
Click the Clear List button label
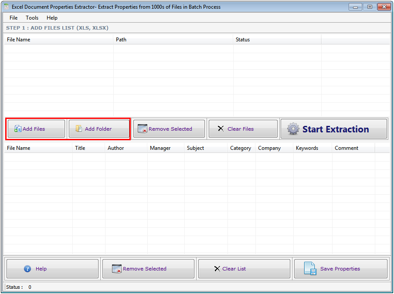coord(234,269)
